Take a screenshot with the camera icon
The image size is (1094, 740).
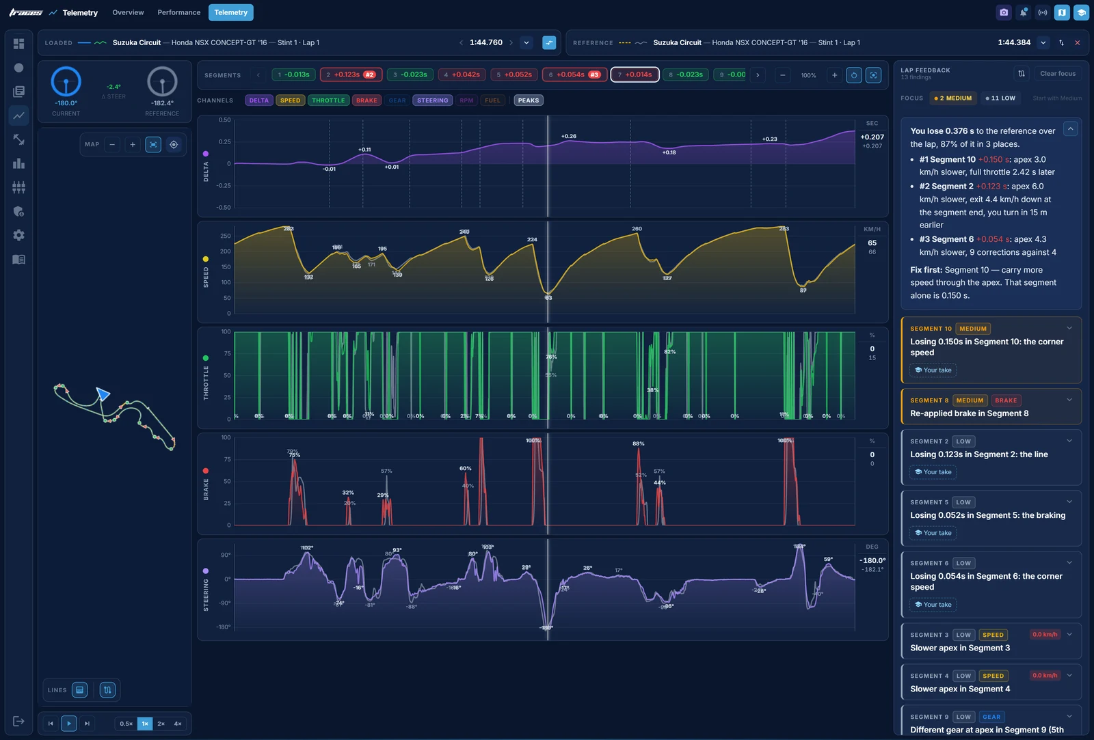click(1004, 12)
